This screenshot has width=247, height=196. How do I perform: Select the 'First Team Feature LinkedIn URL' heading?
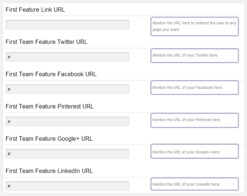(49, 171)
